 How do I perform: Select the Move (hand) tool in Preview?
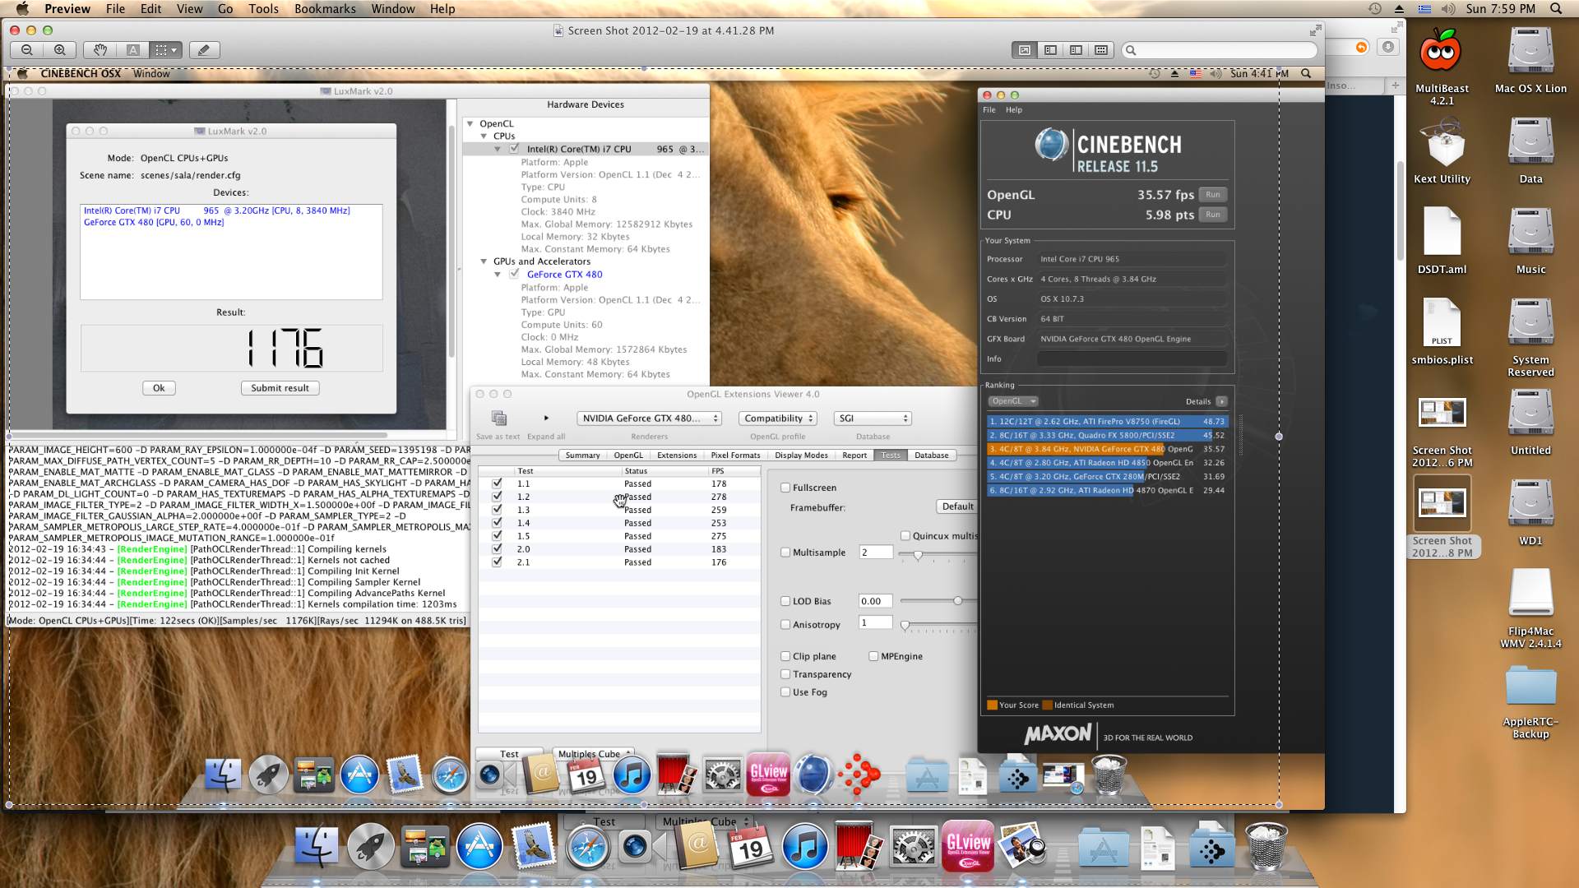[x=100, y=50]
